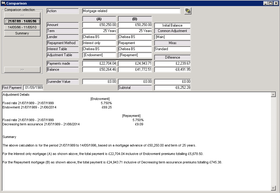This screenshot has width=280, height=193.
Task: Click the Standard Miras field
Action: (x=172, y=49)
